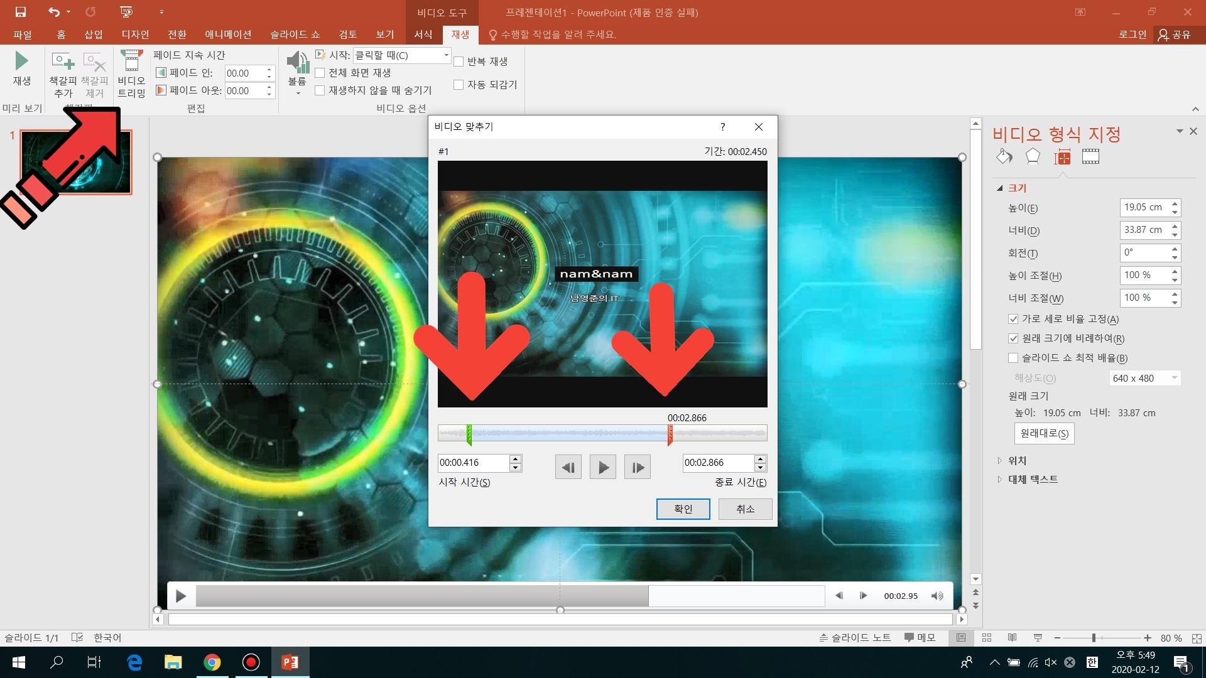Click the Fill & Line paint bucket icon
This screenshot has width=1206, height=678.
pos(1004,157)
